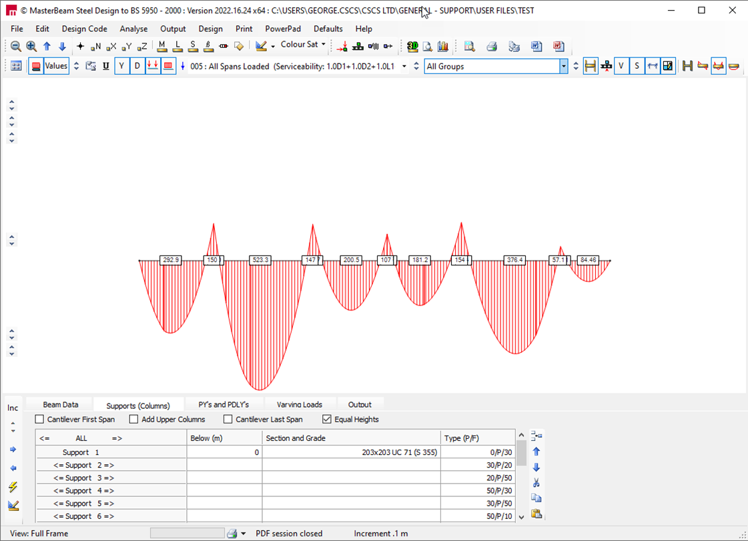Click the 3D view icon
748x541 pixels.
[412, 46]
